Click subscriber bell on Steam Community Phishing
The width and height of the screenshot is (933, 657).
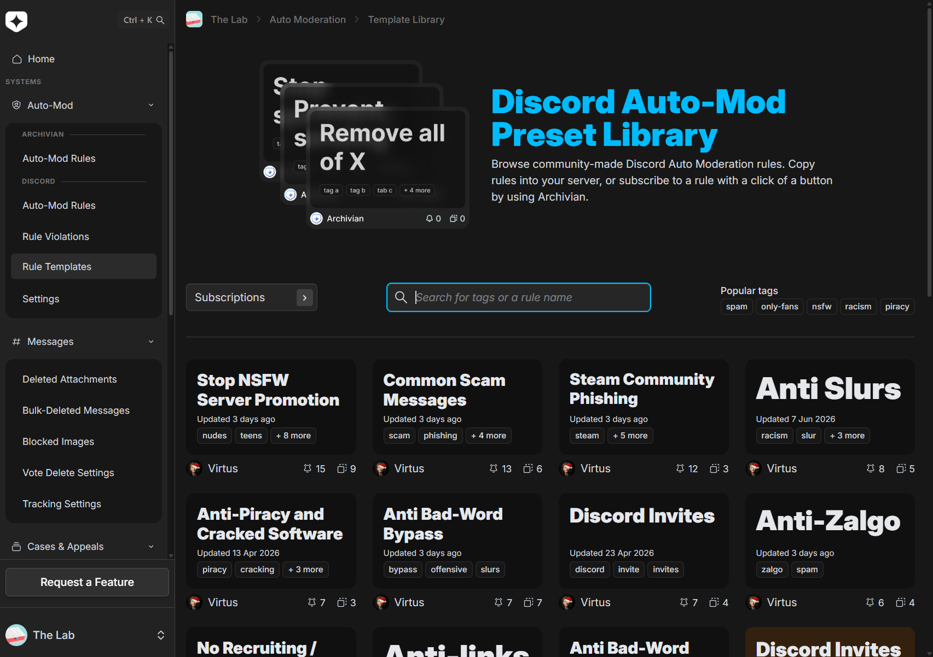(x=680, y=468)
